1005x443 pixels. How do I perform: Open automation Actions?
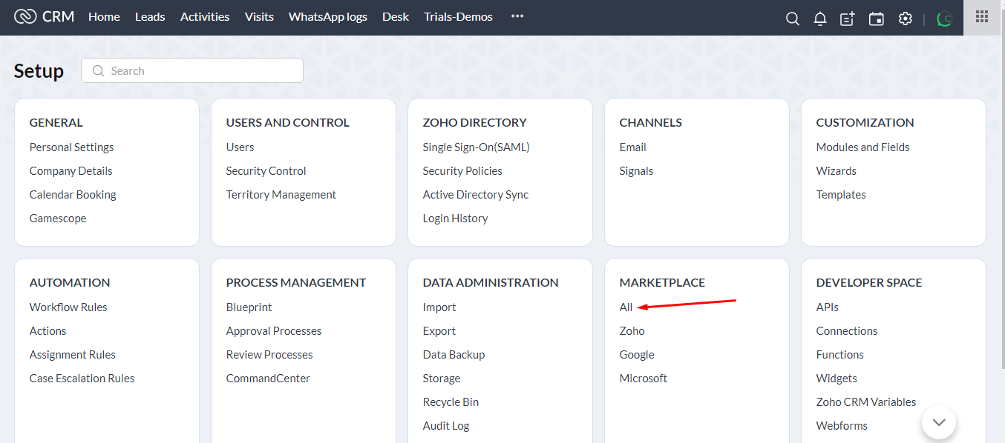pyautogui.click(x=48, y=331)
